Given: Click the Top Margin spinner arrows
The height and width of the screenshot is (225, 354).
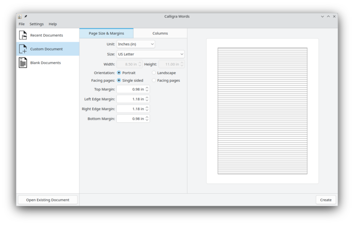Looking at the screenshot, I should coord(147,89).
